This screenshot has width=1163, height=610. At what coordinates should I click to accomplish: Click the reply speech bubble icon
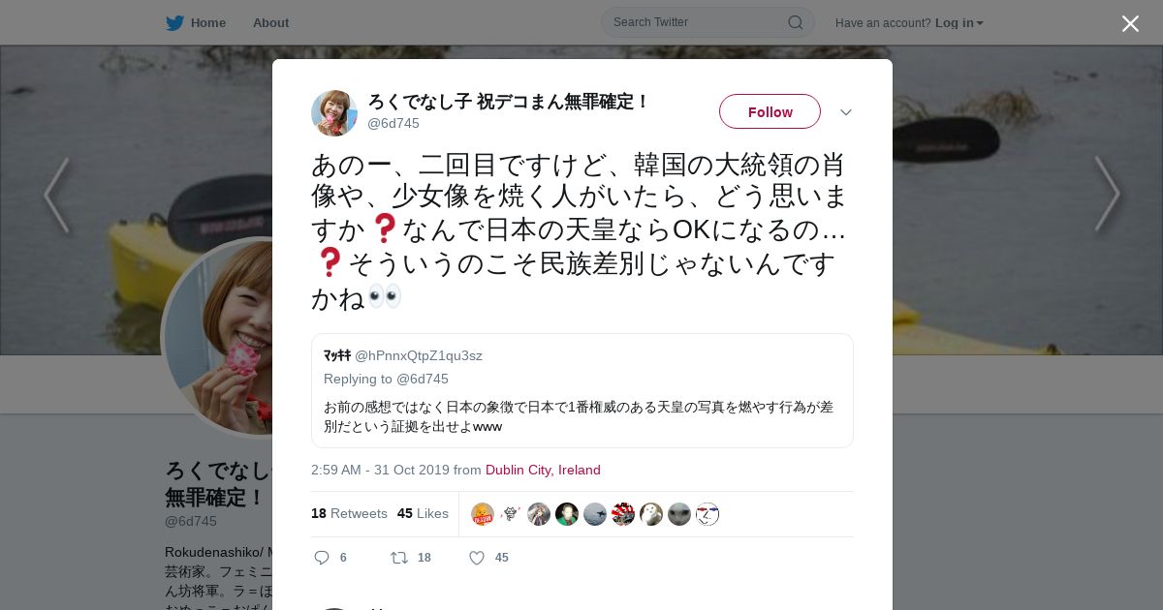tap(323, 558)
